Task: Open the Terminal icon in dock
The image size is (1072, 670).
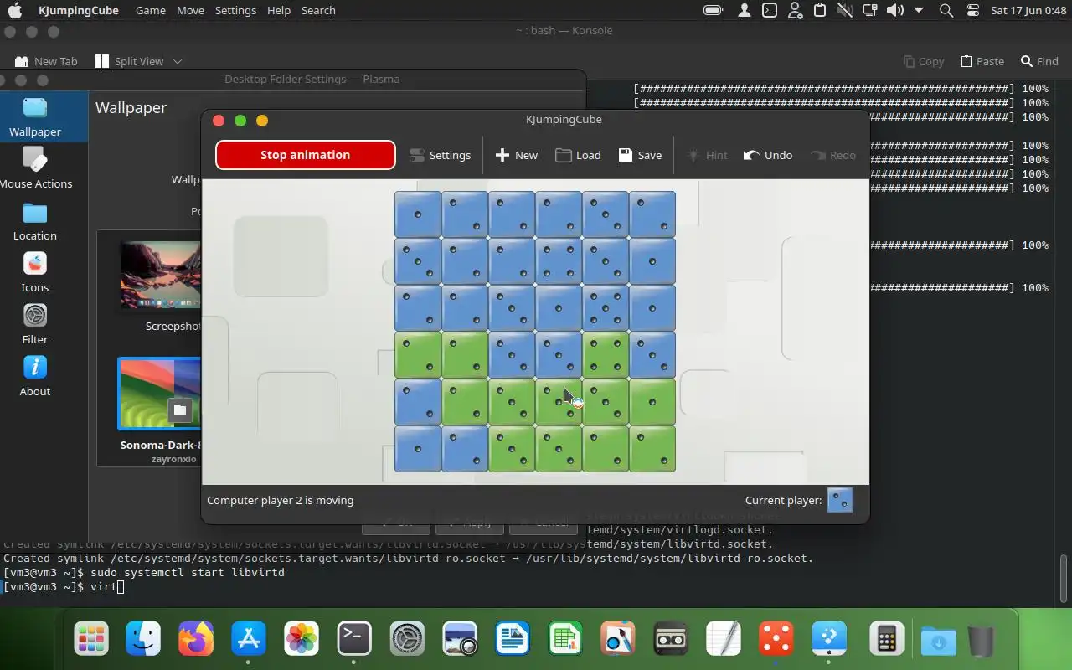Action: (353, 639)
